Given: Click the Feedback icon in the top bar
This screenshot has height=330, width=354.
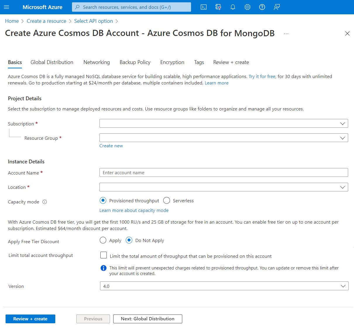Looking at the screenshot, I should [276, 7].
